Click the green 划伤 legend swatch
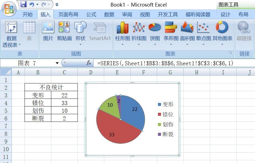The height and width of the screenshot is (163, 255). [159, 124]
